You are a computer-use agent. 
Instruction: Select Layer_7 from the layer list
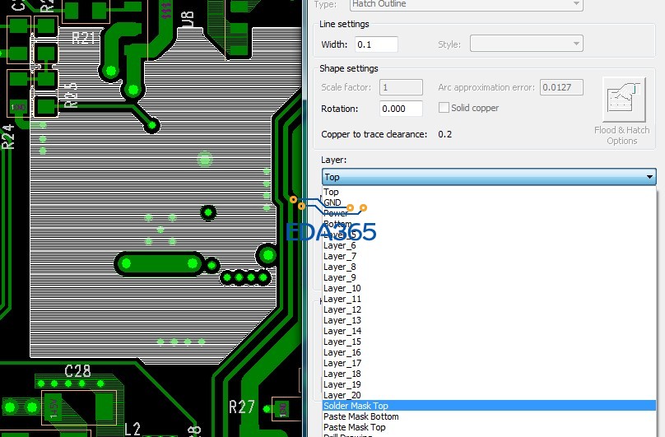coord(339,256)
